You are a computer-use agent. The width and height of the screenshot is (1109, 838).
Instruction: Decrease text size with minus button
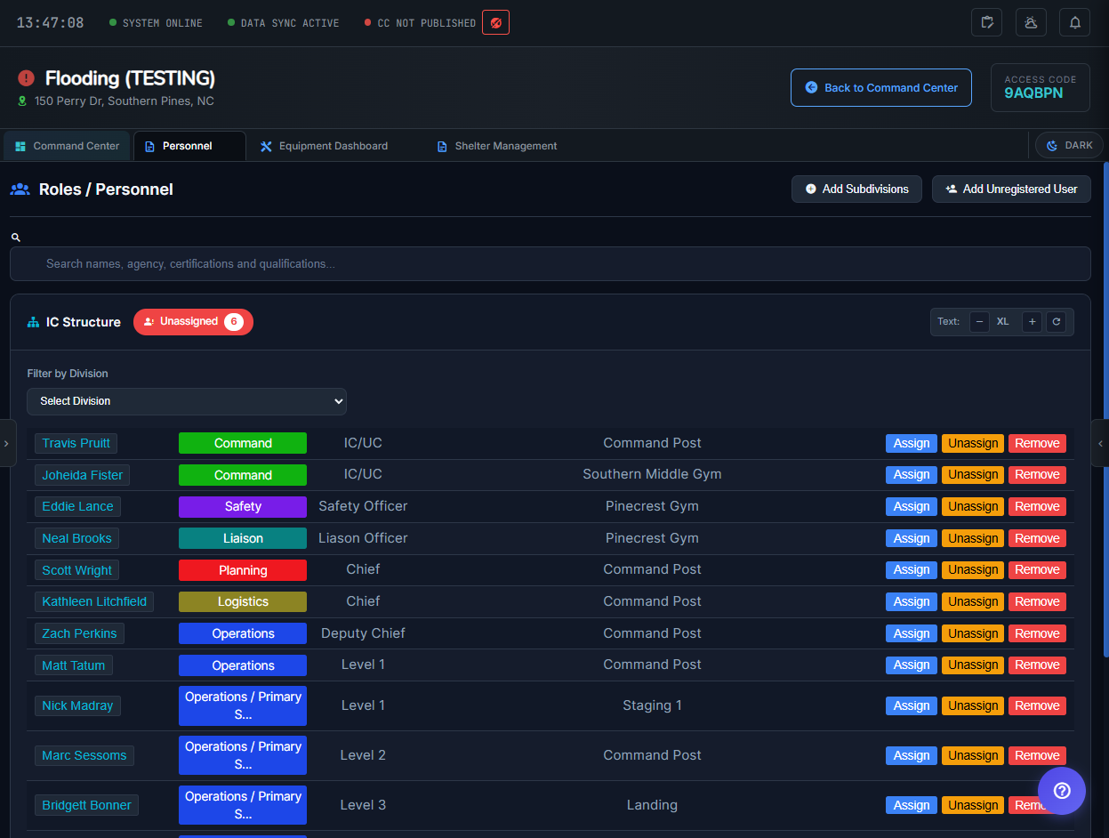(979, 322)
